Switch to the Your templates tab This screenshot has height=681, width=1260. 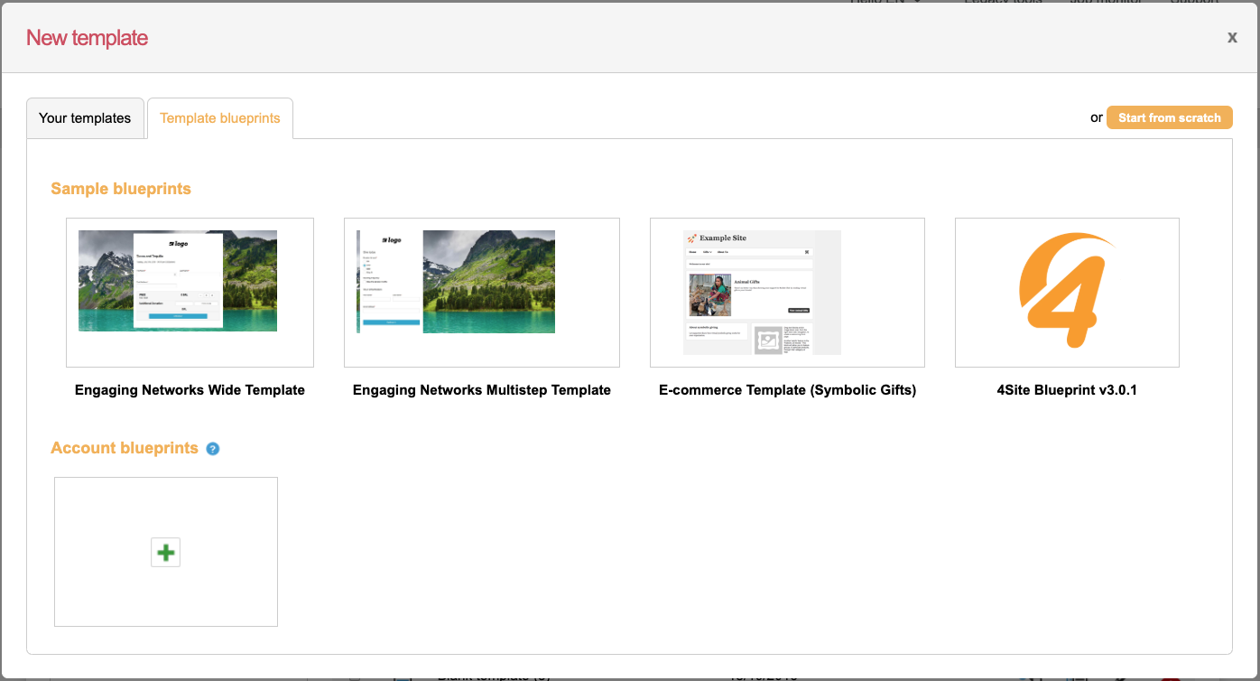click(85, 118)
